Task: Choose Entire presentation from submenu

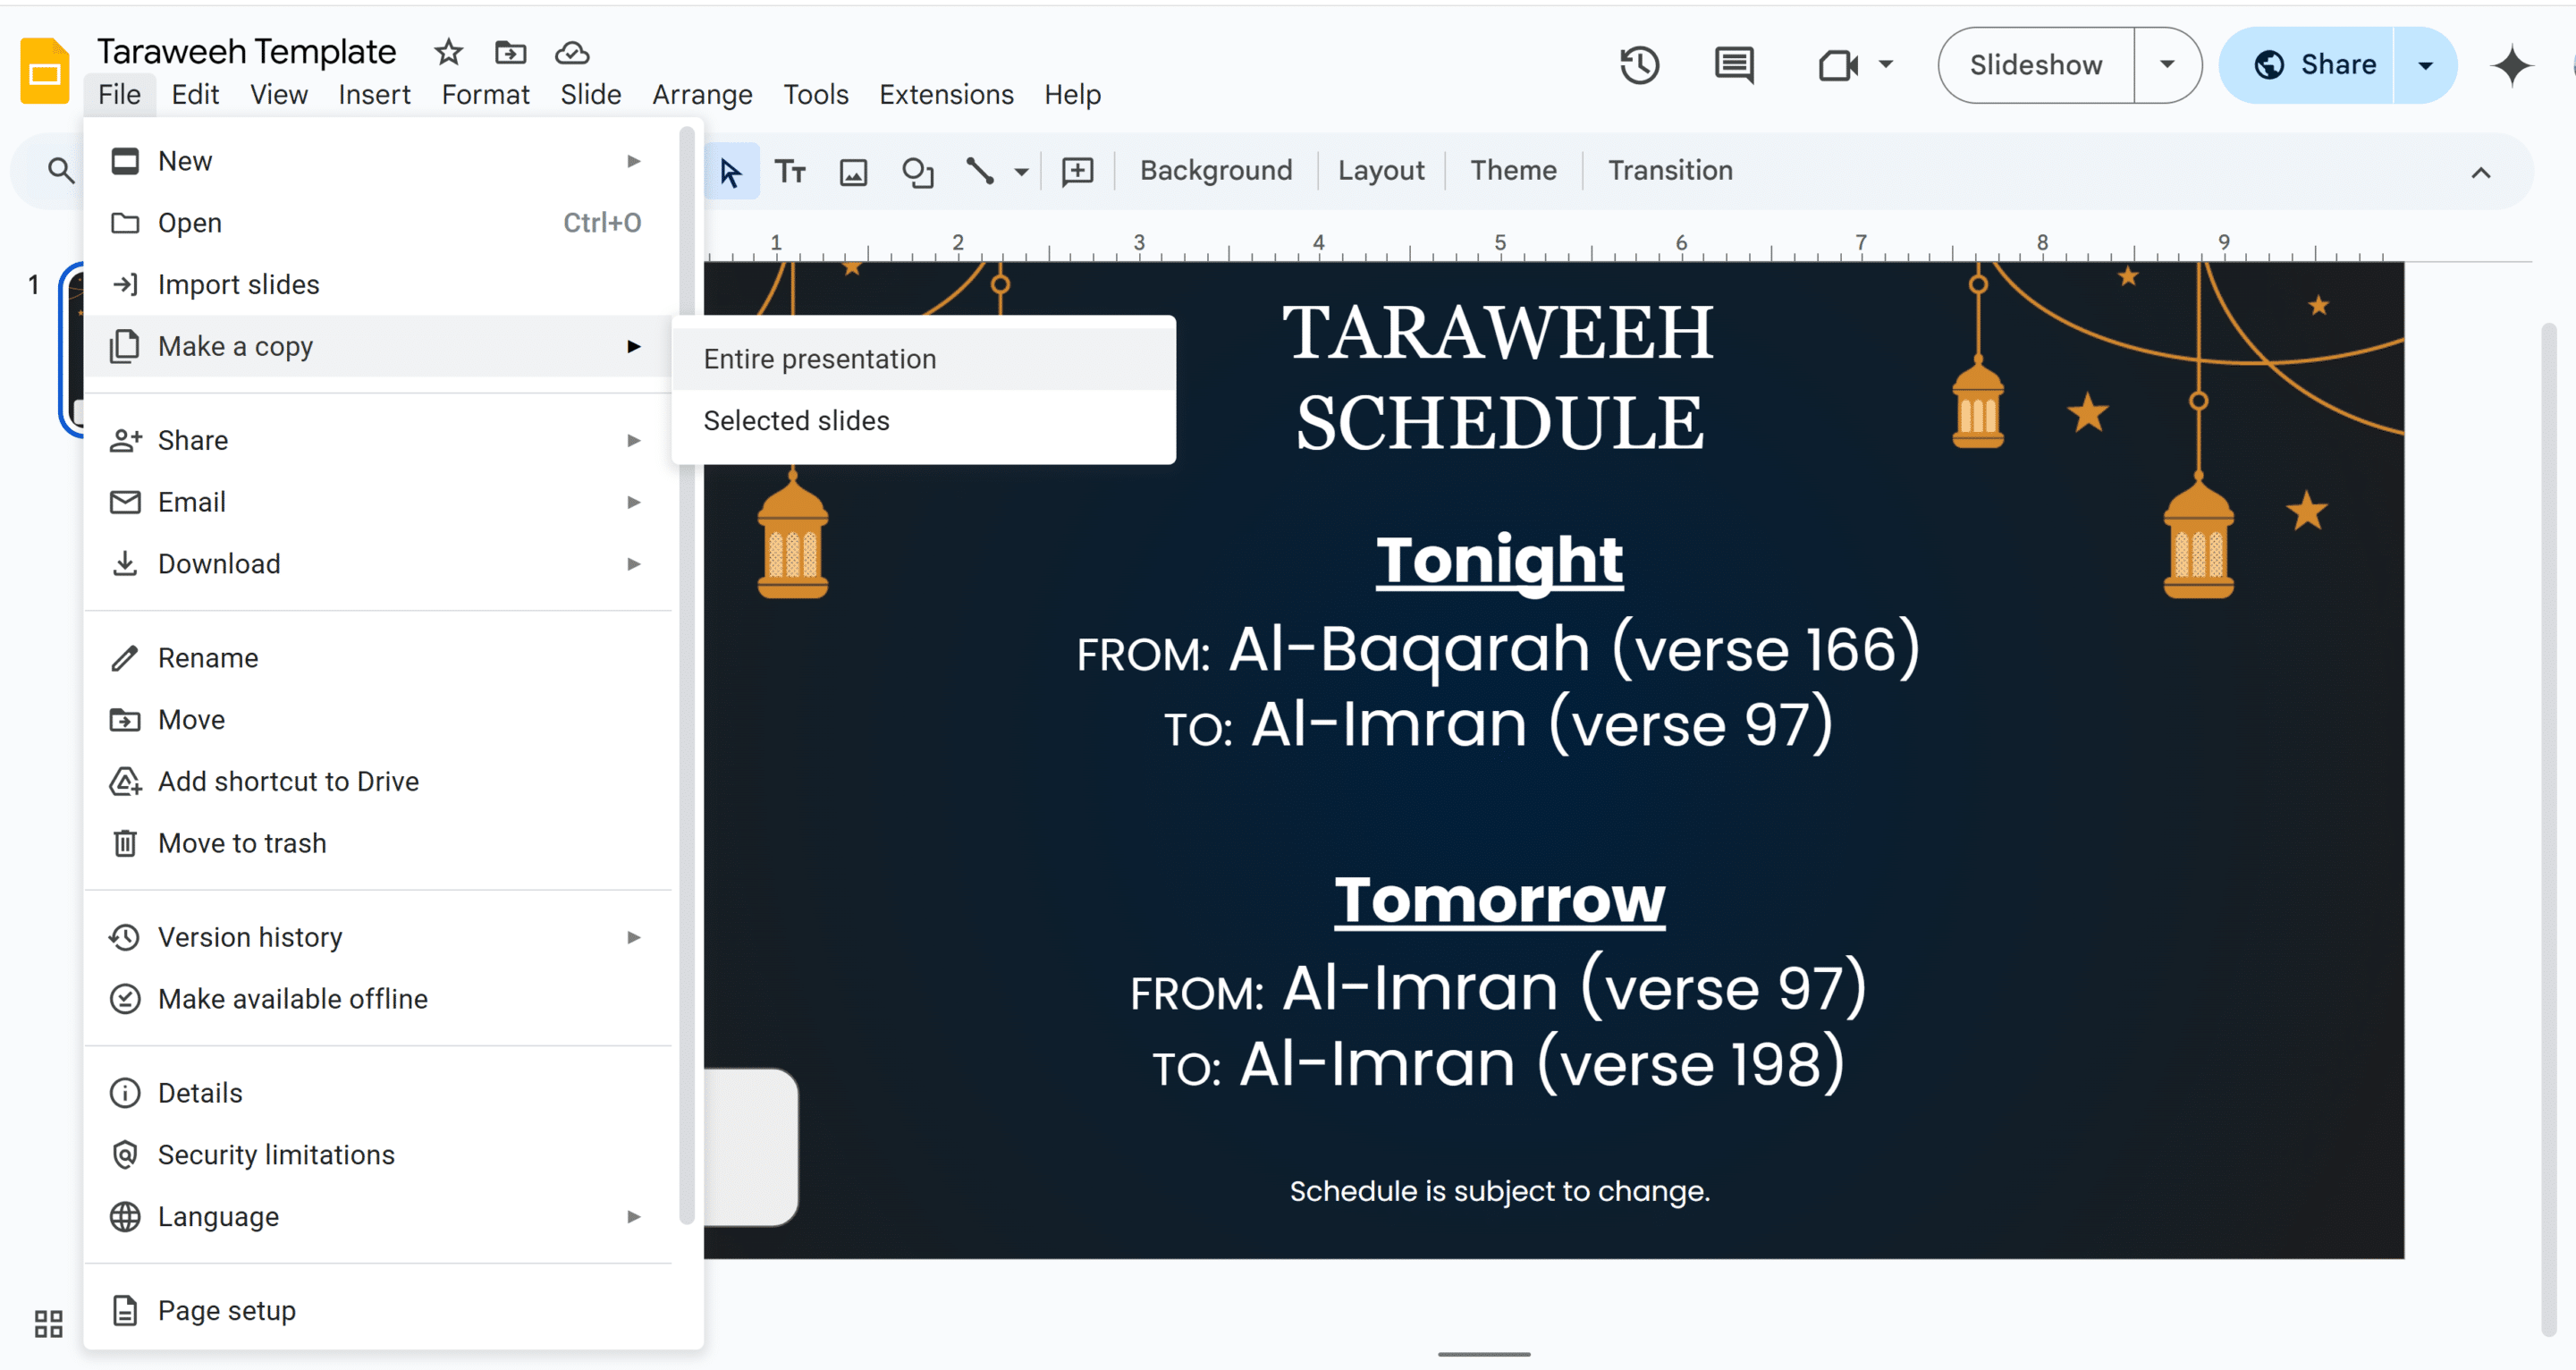Action: 819,358
